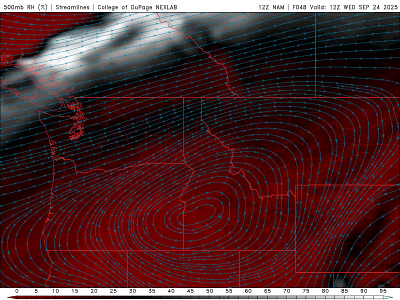Click the '25' color scale label
Image resolution: width=400 pixels, height=300 pixels.
click(113, 291)
